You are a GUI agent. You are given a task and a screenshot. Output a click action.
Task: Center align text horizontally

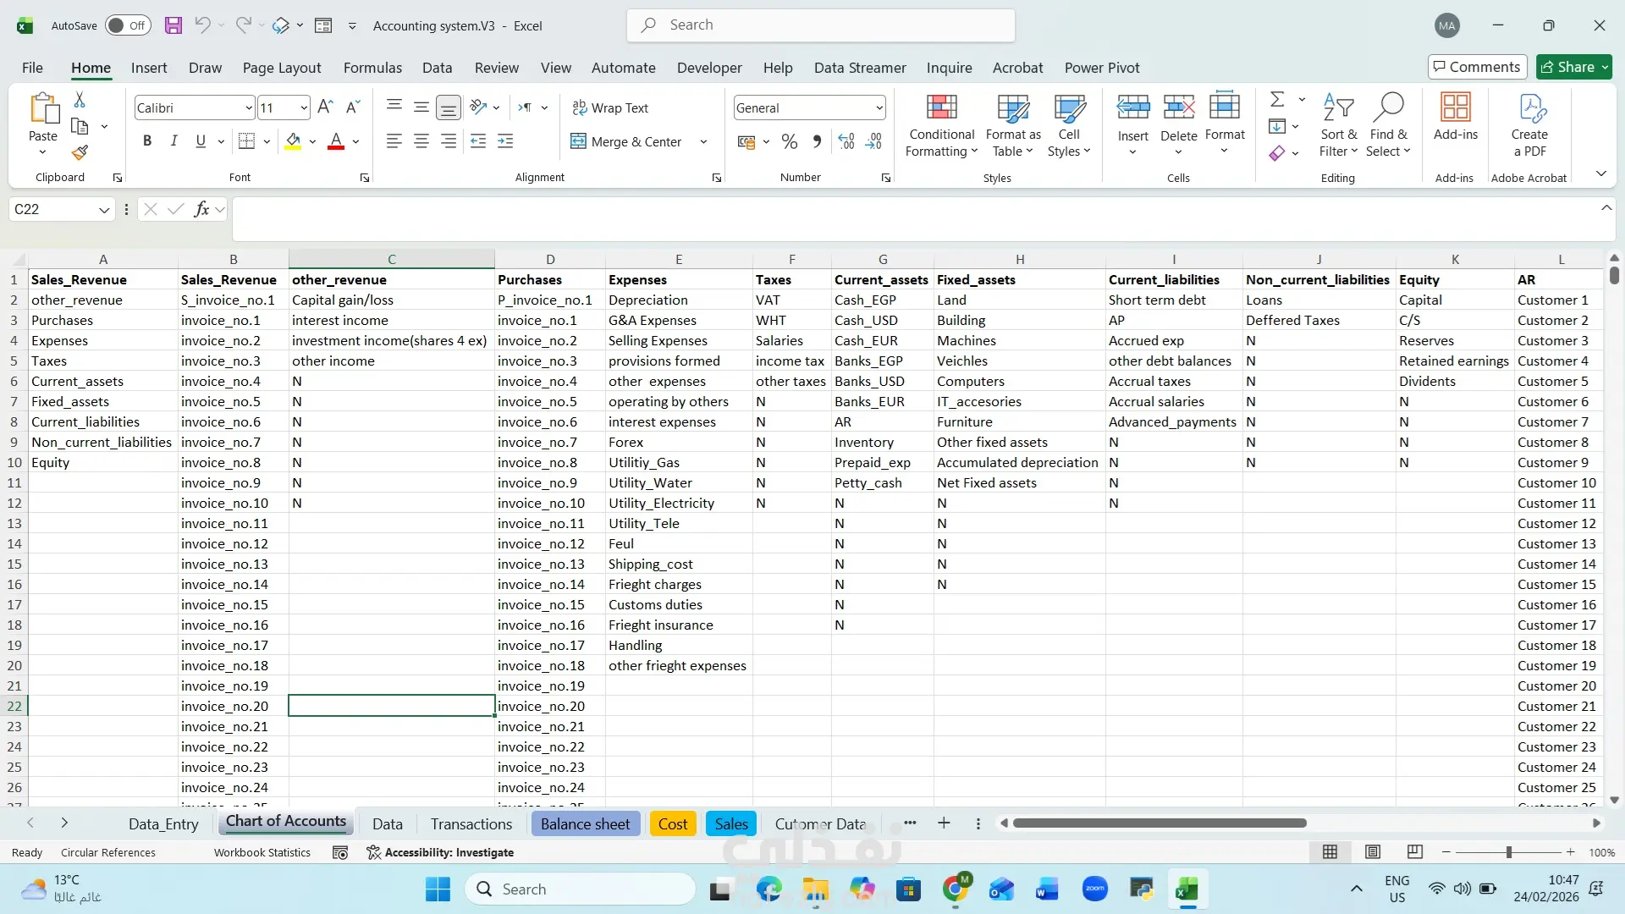coord(421,141)
